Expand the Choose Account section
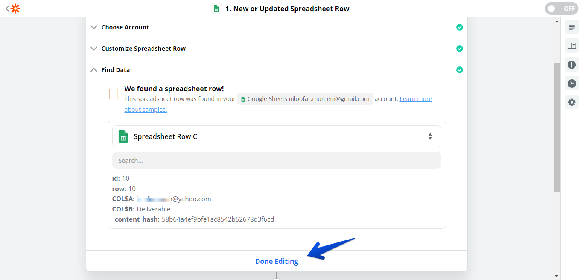This screenshot has height=280, width=583. pyautogui.click(x=277, y=27)
